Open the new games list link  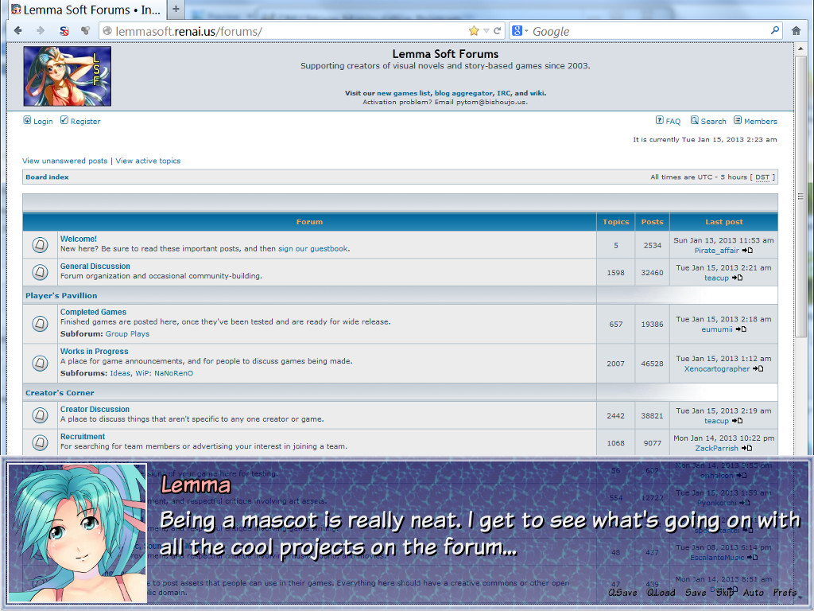(403, 93)
